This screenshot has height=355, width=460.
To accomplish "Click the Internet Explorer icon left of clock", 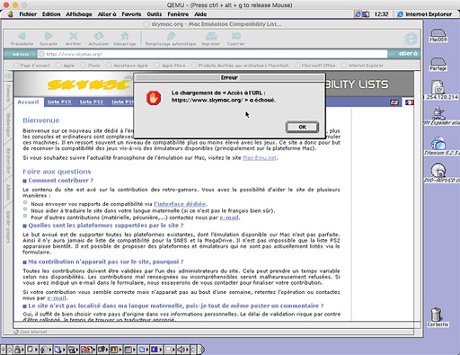I will point(358,14).
